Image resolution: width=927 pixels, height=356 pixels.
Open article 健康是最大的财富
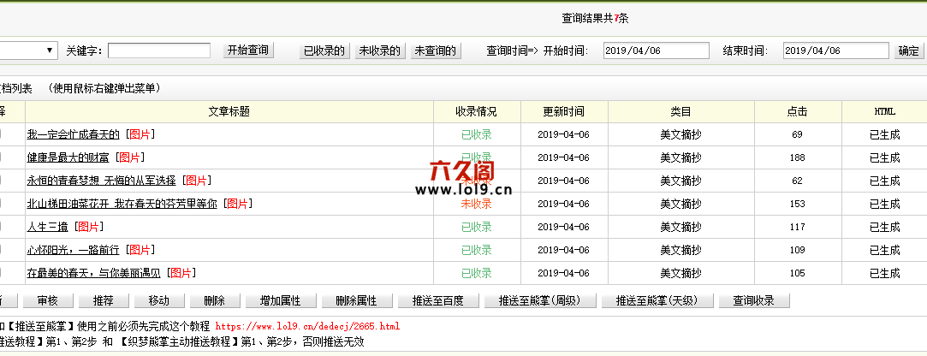click(68, 157)
